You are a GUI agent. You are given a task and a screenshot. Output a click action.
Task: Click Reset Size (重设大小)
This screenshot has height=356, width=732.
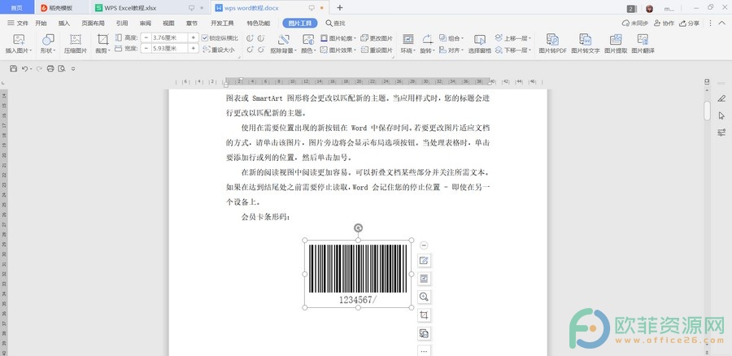[219, 50]
